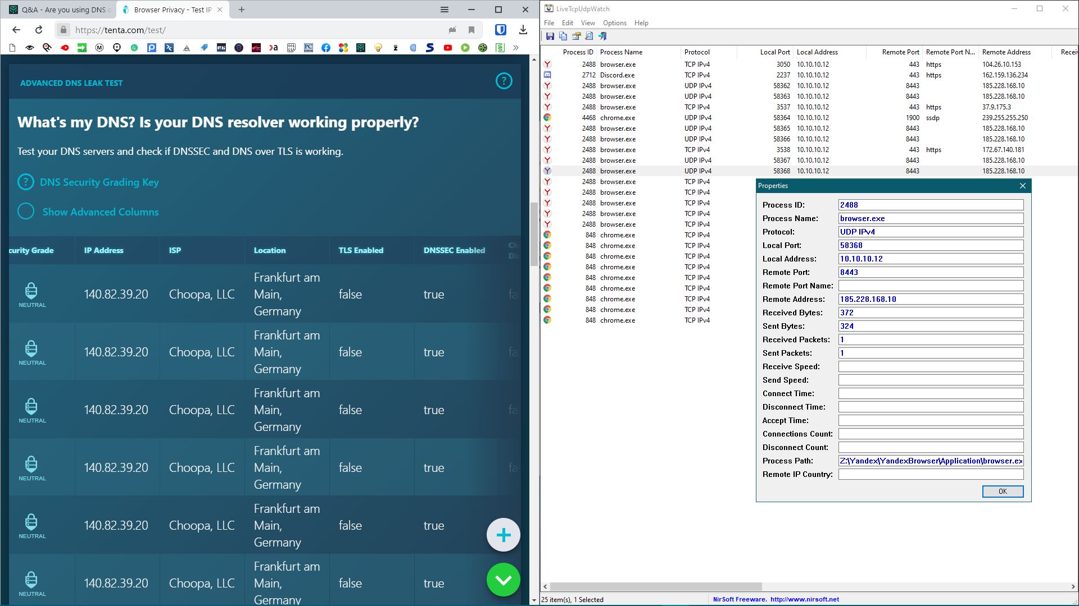Open the browser hamburger menu
Screen dimensions: 1079x606
click(x=444, y=10)
